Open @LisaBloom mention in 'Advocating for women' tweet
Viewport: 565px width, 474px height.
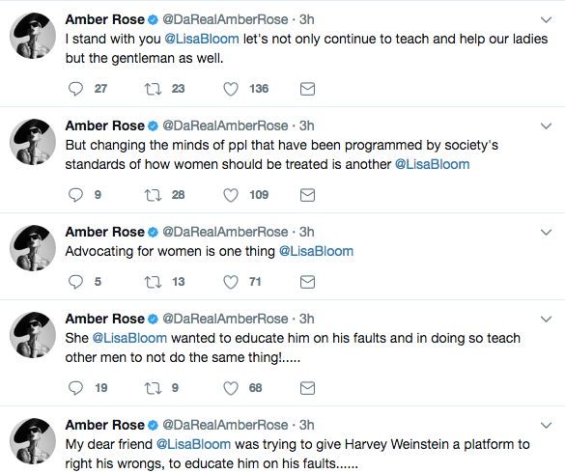coord(317,251)
